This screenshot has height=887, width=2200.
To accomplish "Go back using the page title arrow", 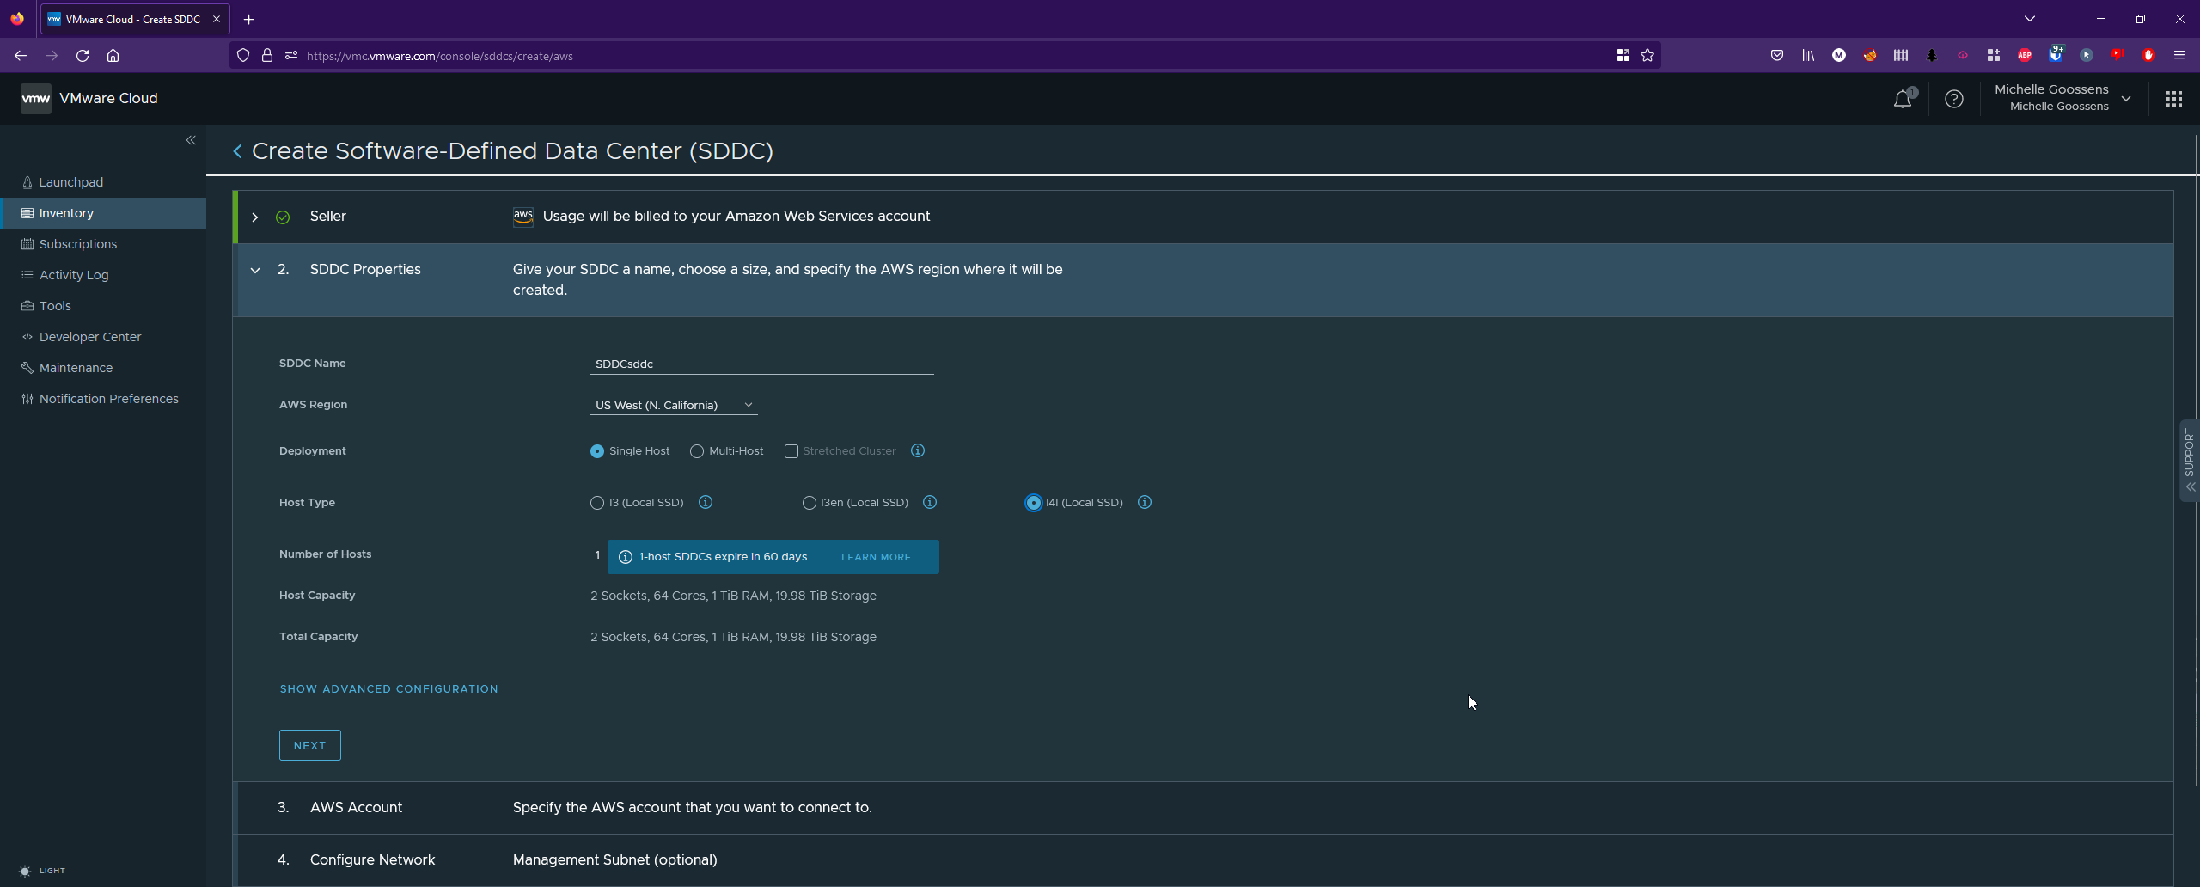I will (238, 151).
